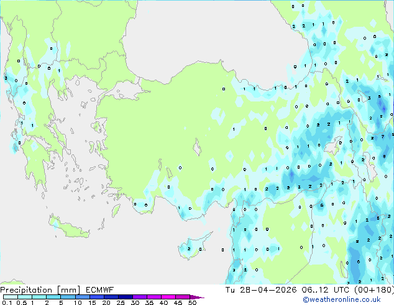Click the legend tick label '50'
The width and height of the screenshot is (394, 305).
(x=192, y=303)
